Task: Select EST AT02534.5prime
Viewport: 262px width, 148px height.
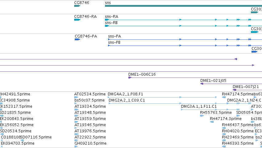Action: pos(90,94)
